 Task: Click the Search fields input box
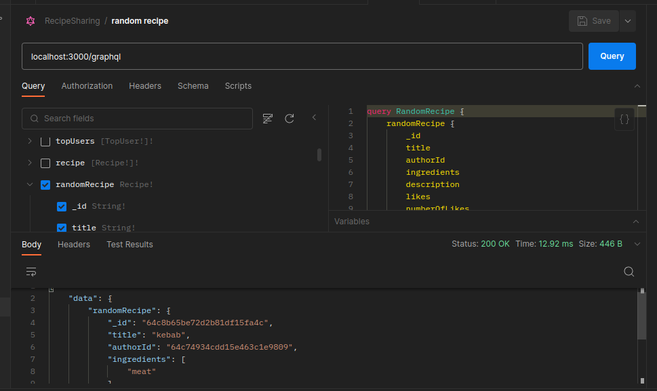click(137, 119)
